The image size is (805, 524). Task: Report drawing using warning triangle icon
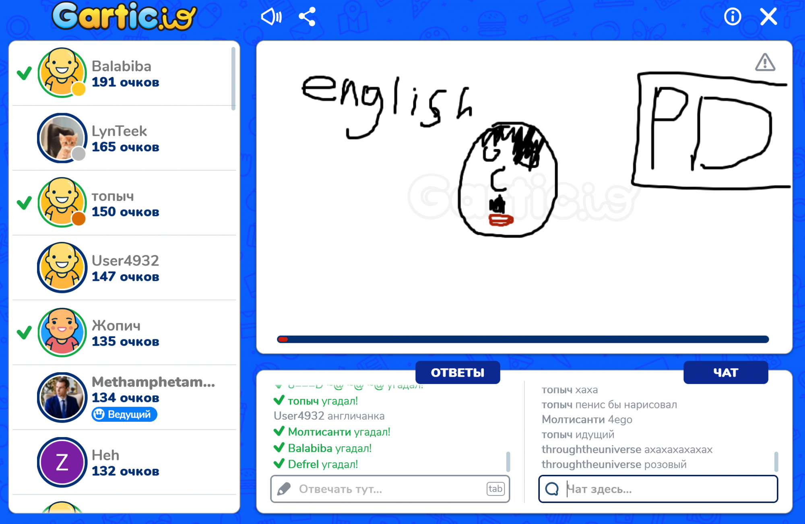point(765,63)
